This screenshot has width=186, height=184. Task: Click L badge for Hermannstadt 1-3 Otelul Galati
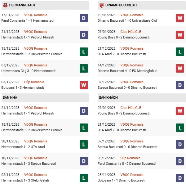pos(84,178)
